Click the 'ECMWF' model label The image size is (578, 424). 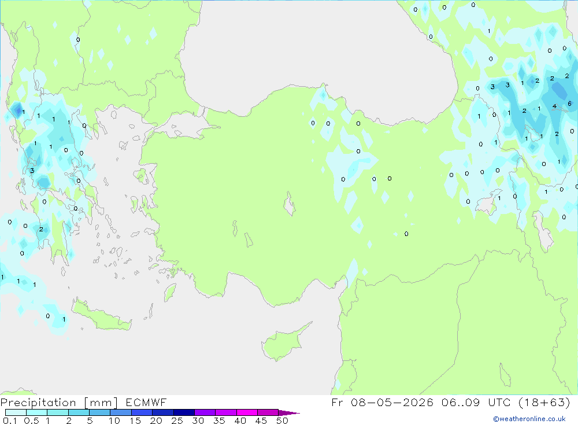(146, 402)
